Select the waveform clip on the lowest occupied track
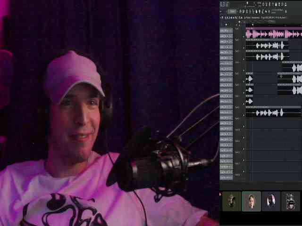 point(270,113)
